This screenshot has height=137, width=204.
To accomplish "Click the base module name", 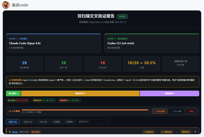I will tap(15, 132).
